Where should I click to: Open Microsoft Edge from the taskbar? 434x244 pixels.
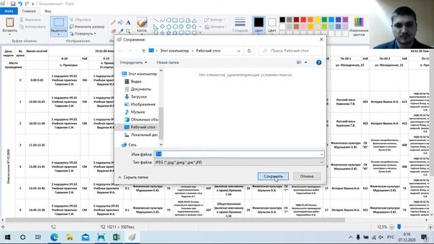tap(54, 237)
